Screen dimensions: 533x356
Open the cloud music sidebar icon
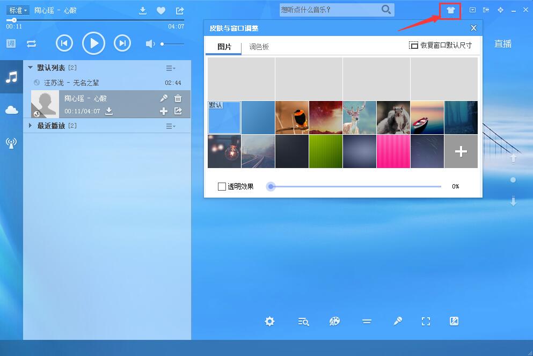coord(11,110)
